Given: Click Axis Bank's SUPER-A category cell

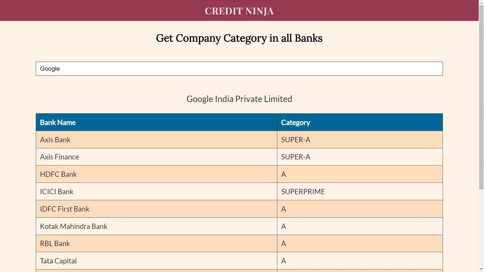Looking at the screenshot, I should [x=295, y=140].
